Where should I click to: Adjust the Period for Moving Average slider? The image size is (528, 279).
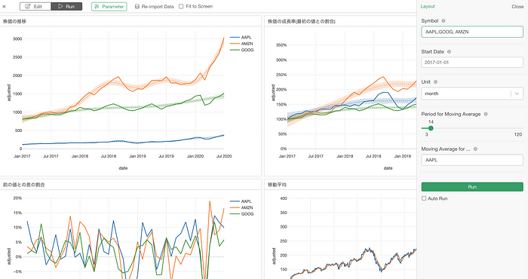coord(431,128)
